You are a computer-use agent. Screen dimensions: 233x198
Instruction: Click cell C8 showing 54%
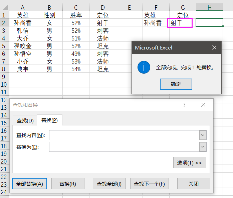(x=76, y=69)
